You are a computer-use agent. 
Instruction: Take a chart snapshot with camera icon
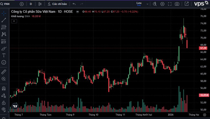(x=177, y=4)
